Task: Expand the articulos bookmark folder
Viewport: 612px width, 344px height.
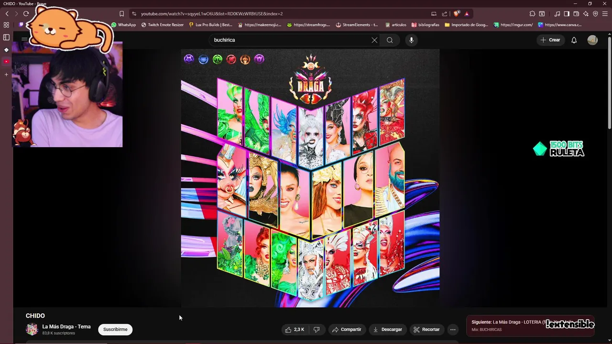Action: pyautogui.click(x=395, y=25)
